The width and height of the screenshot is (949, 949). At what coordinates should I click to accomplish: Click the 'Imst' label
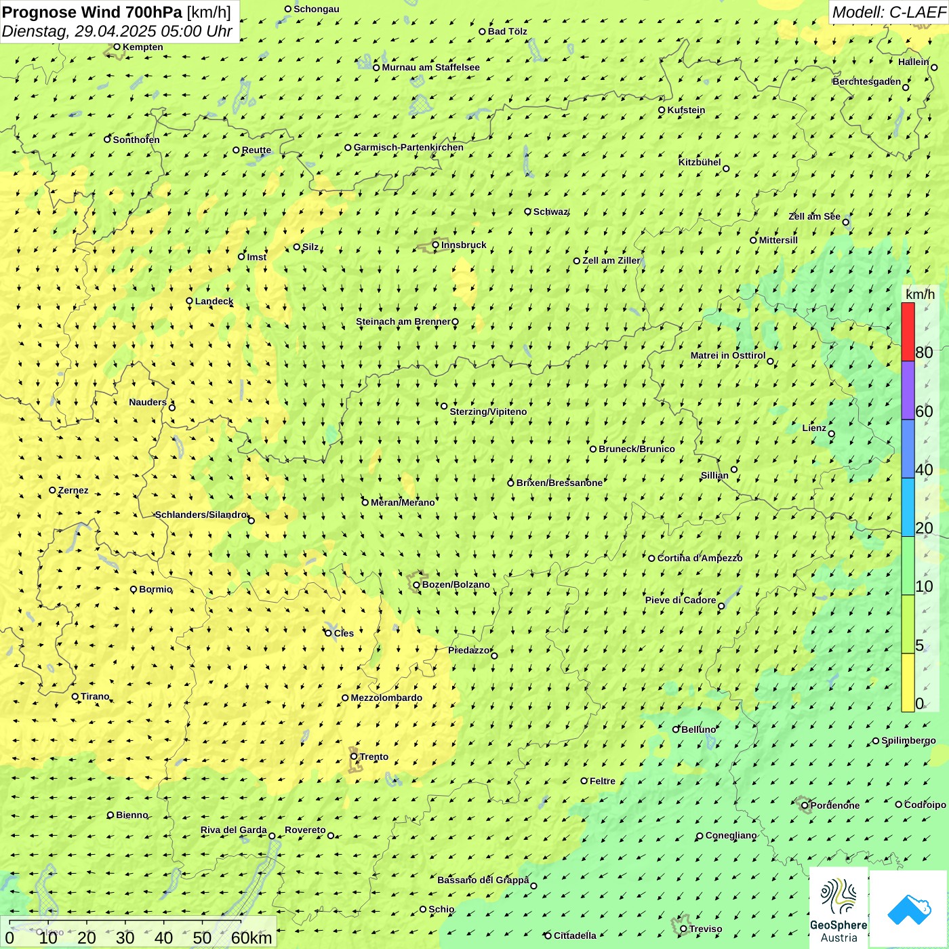[257, 257]
